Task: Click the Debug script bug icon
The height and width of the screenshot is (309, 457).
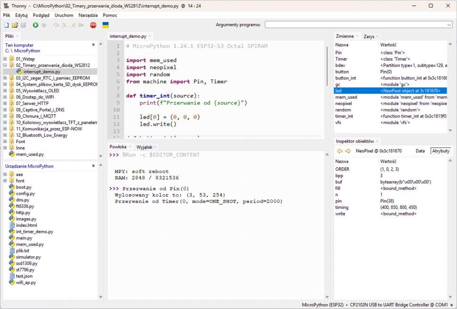Action: (44, 25)
